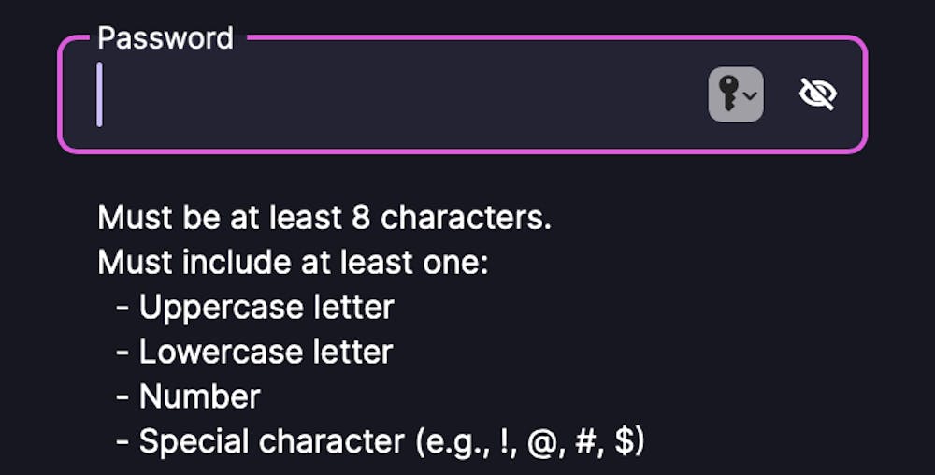Show the password using the crossed-eye icon
This screenshot has height=475, width=935.
[817, 94]
